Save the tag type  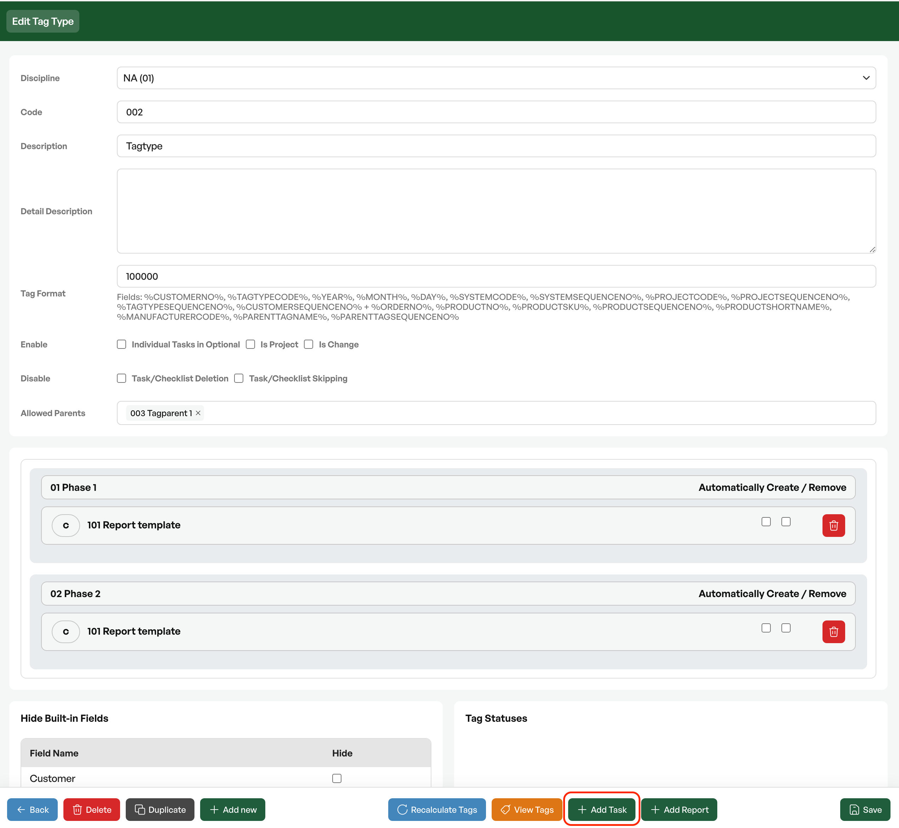pyautogui.click(x=865, y=809)
